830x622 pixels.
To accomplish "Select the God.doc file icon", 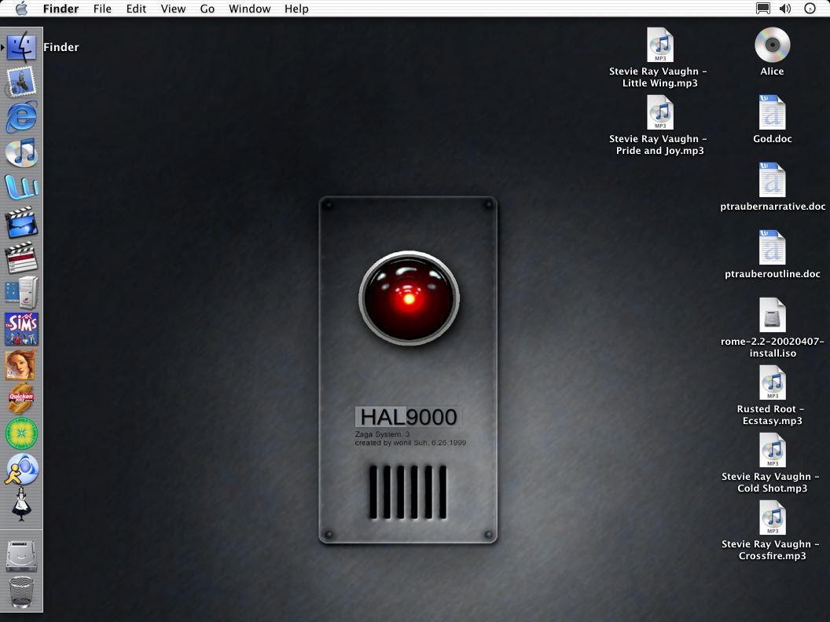I will pos(773,112).
